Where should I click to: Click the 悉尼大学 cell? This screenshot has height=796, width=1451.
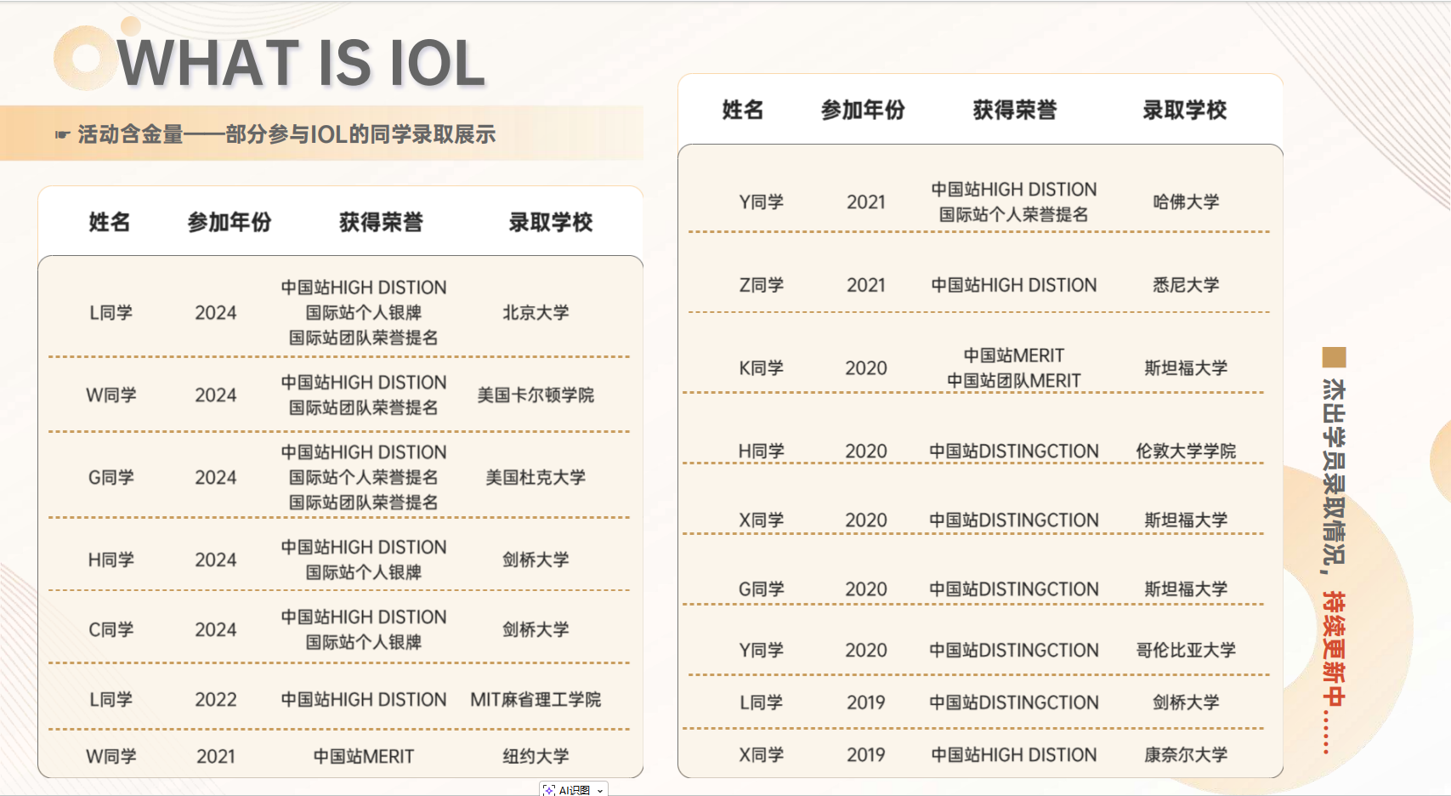tap(1185, 285)
